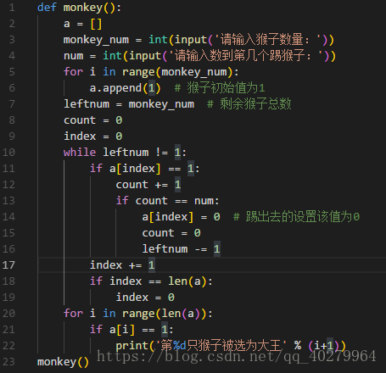Click line number 17 in the gutter
Viewport: 386px width, 373px height.
click(x=8, y=265)
